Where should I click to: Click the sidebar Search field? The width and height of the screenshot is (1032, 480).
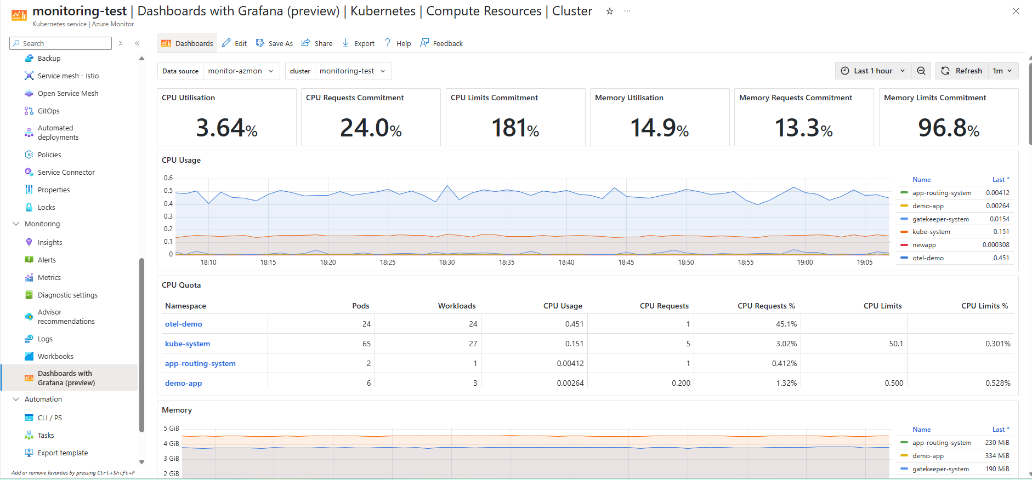60,43
